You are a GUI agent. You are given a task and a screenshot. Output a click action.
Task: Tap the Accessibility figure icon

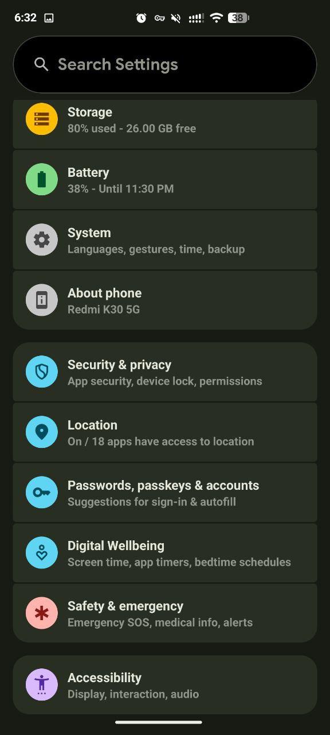coord(42,684)
